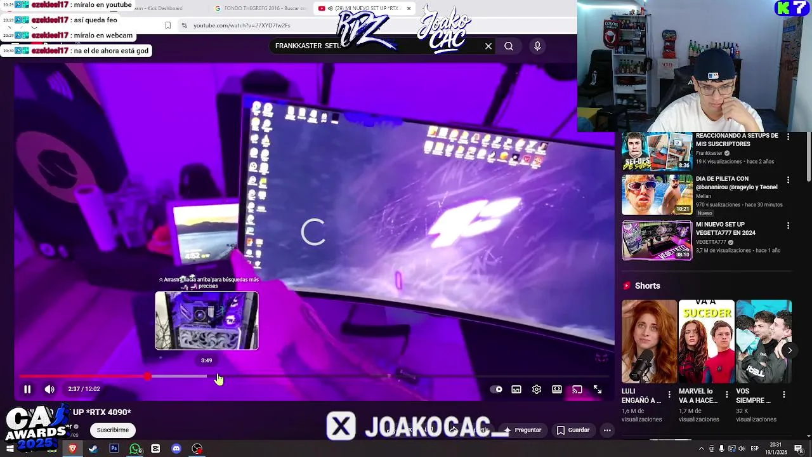This screenshot has width=812, height=457.
Task: Pause the YouTube video
Action: pos(27,389)
